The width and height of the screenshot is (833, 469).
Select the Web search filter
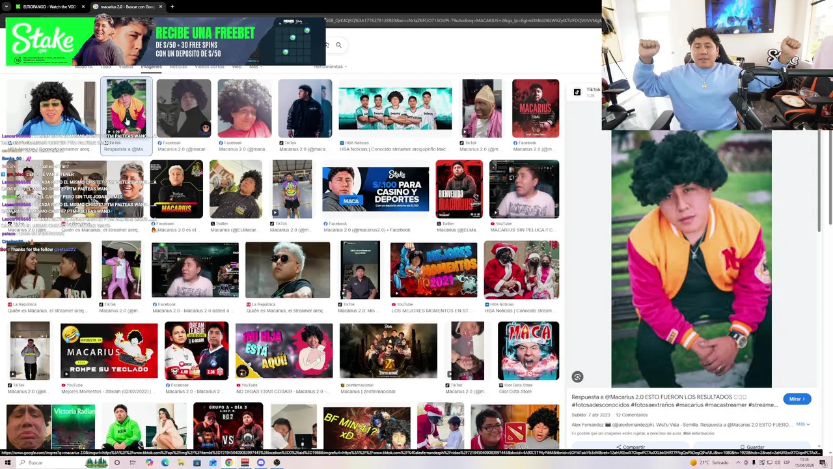pos(237,66)
